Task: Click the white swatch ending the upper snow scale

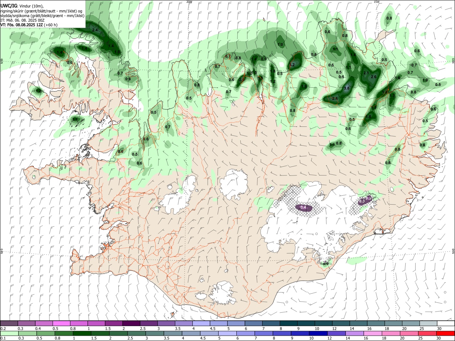Action: point(445,323)
